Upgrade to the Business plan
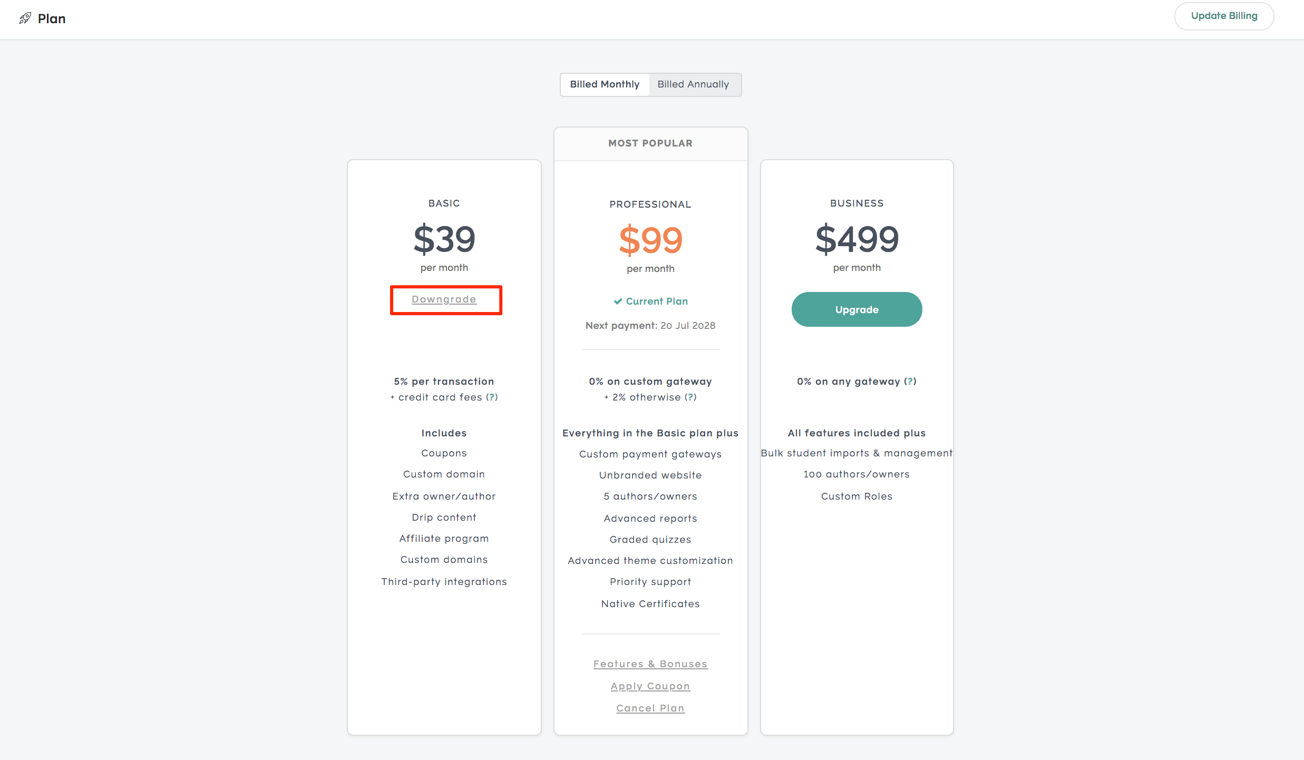 point(857,309)
